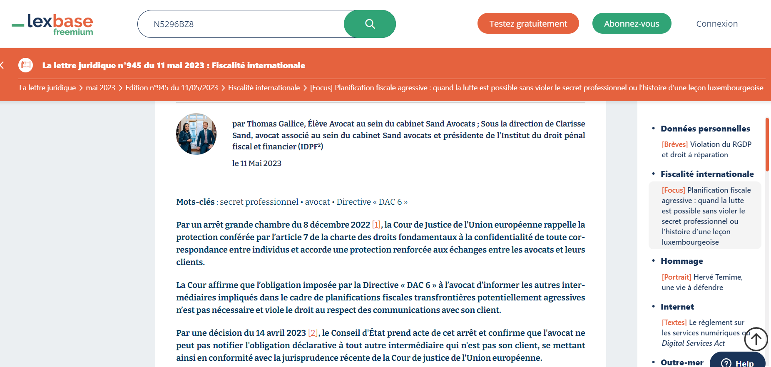Open footnote reference [2]
This screenshot has height=367, width=771.
[313, 333]
